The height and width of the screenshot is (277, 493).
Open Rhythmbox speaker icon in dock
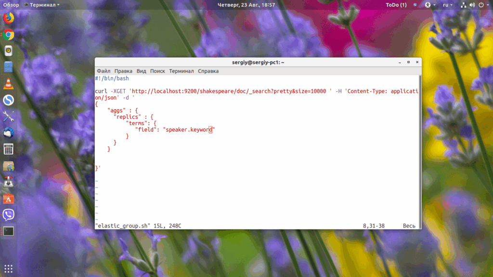(x=9, y=51)
